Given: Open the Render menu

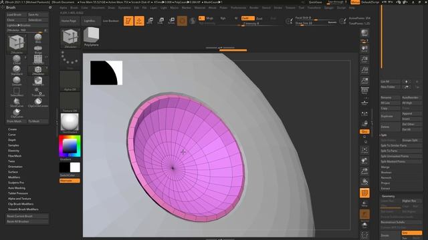Looking at the screenshot, I should 254,8.
